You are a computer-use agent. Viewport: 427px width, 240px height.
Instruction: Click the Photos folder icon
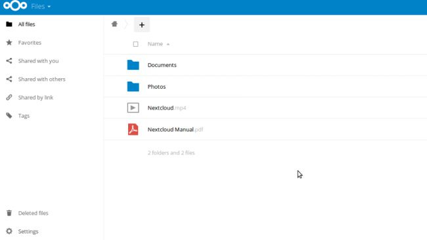click(133, 86)
